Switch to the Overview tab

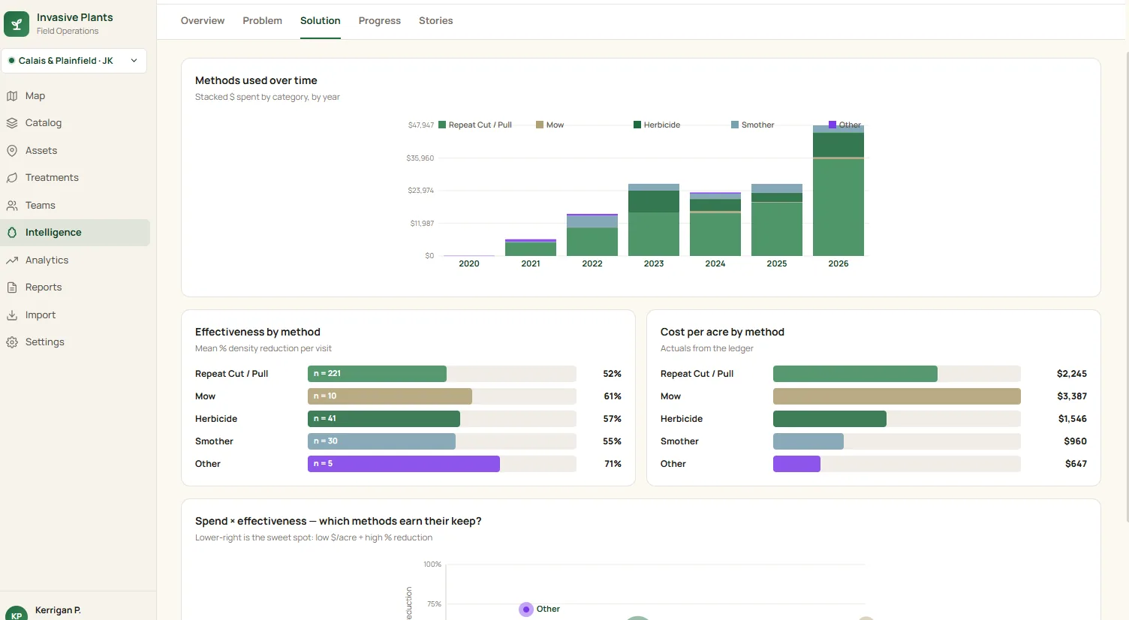203,20
